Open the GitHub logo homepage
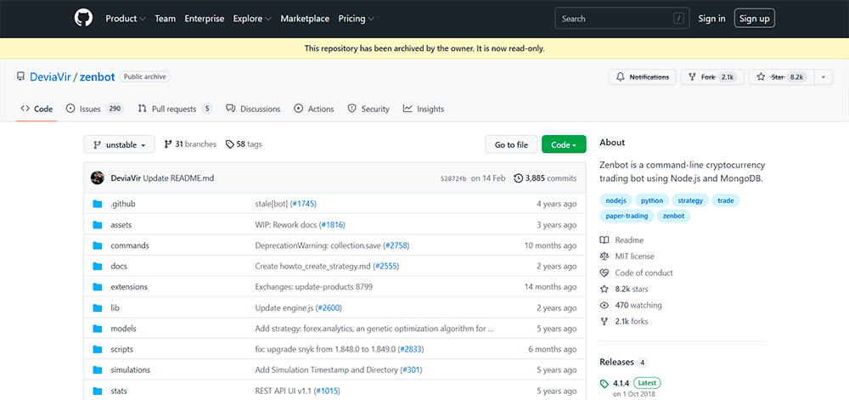Screen dimensions: 849x400 click(84, 19)
